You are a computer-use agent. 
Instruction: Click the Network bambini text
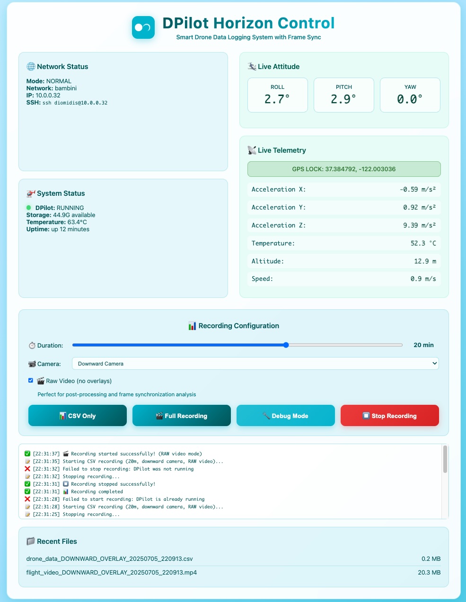52,88
